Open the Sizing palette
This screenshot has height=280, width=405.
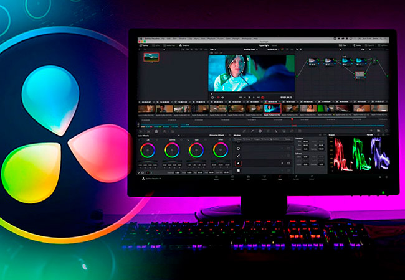pos(292,131)
